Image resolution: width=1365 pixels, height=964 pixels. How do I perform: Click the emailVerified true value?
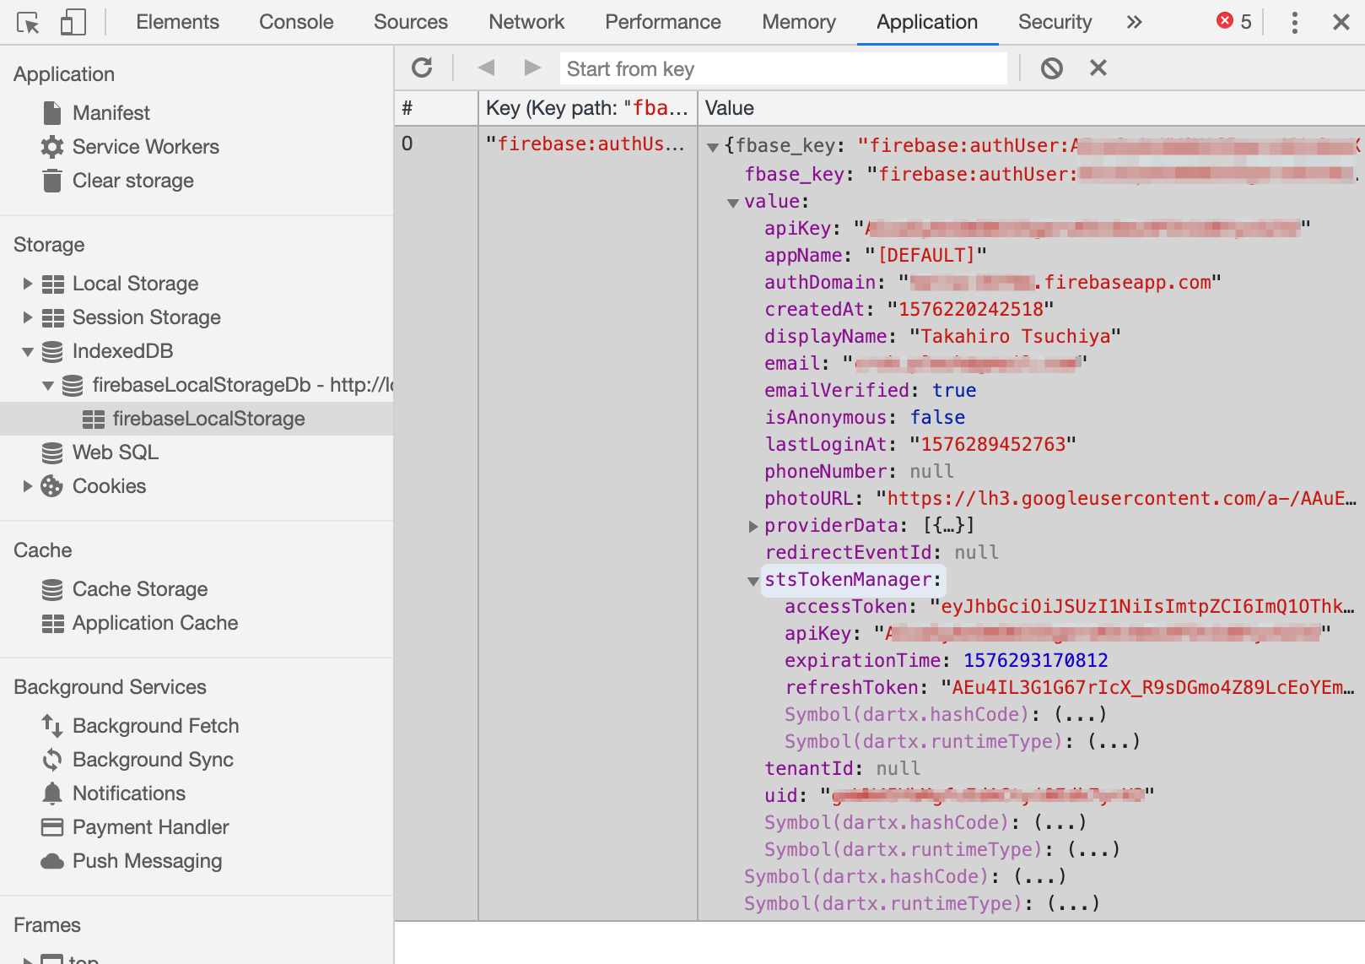tap(954, 390)
